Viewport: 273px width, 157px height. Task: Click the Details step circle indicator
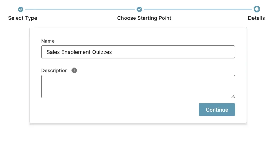click(256, 9)
